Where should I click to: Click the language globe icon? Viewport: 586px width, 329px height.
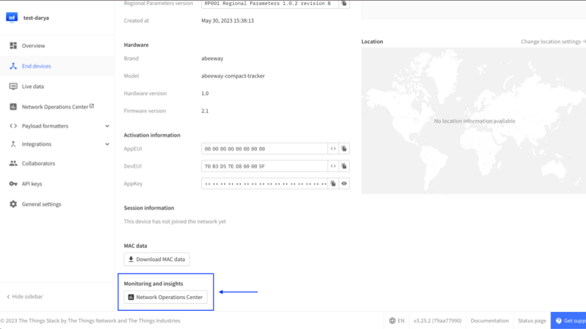[392, 320]
